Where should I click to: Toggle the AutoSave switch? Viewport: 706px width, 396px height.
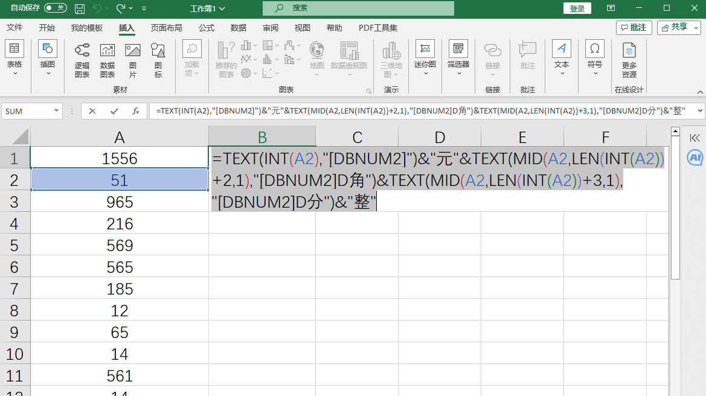click(56, 8)
